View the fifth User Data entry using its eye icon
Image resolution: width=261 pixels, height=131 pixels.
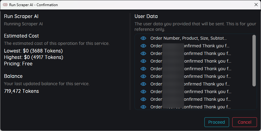coord(143,69)
